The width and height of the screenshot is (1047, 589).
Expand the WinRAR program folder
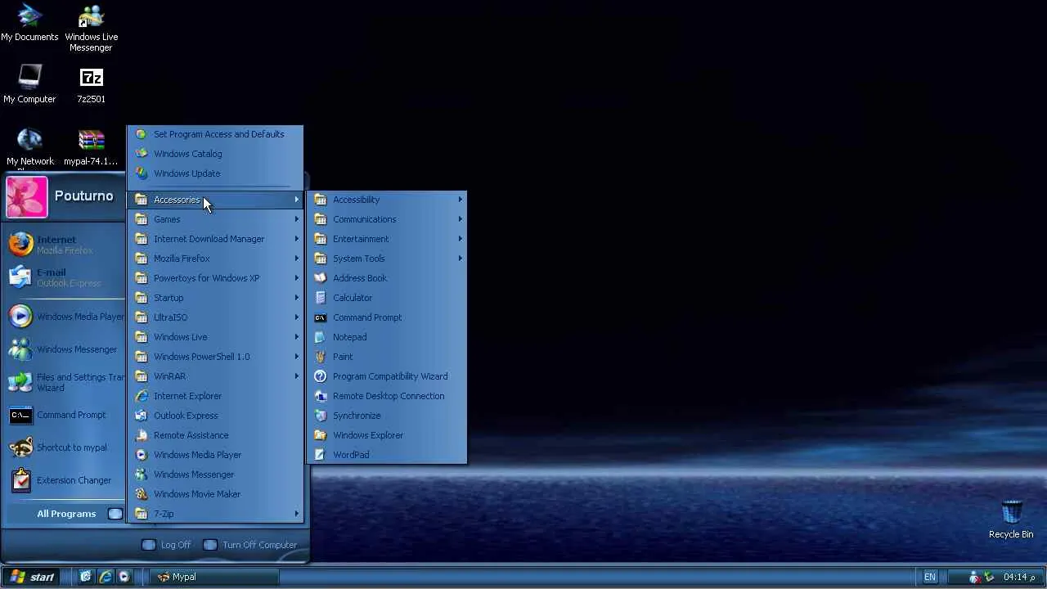pos(215,376)
